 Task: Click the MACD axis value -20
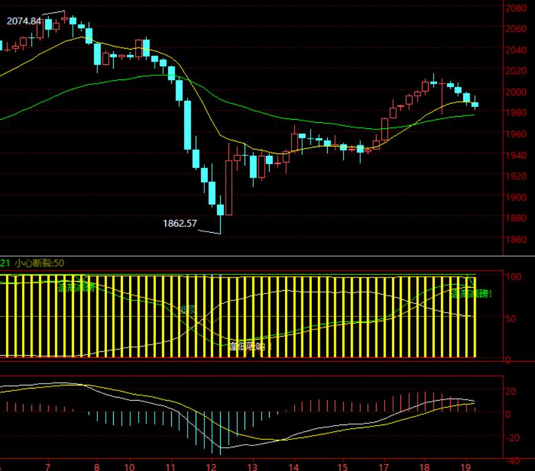point(512,437)
